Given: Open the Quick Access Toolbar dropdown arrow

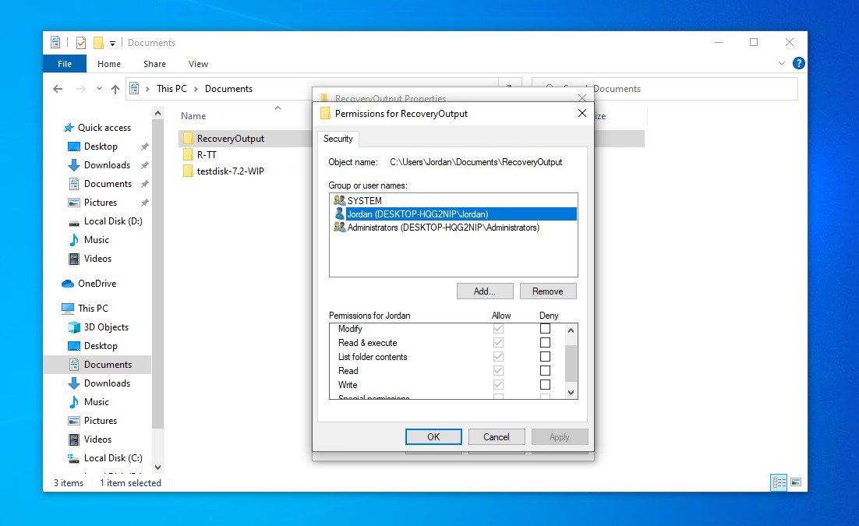Looking at the screenshot, I should point(111,42).
